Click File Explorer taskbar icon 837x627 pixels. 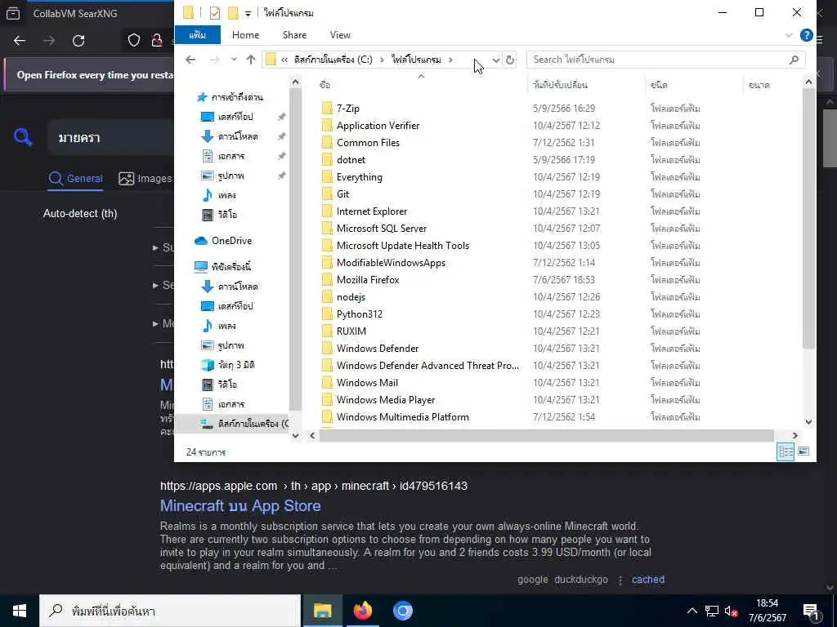pos(322,611)
